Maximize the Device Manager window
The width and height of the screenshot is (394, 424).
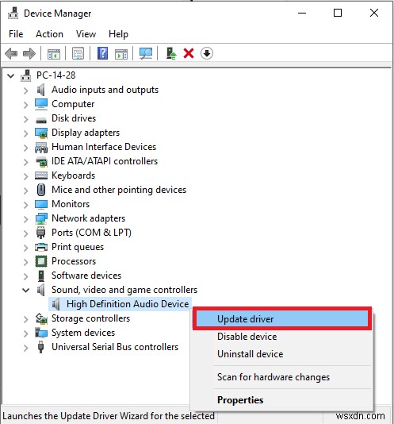click(338, 13)
